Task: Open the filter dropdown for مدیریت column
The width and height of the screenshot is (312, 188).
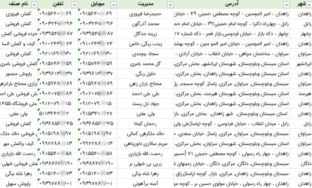Action: point(170,5)
